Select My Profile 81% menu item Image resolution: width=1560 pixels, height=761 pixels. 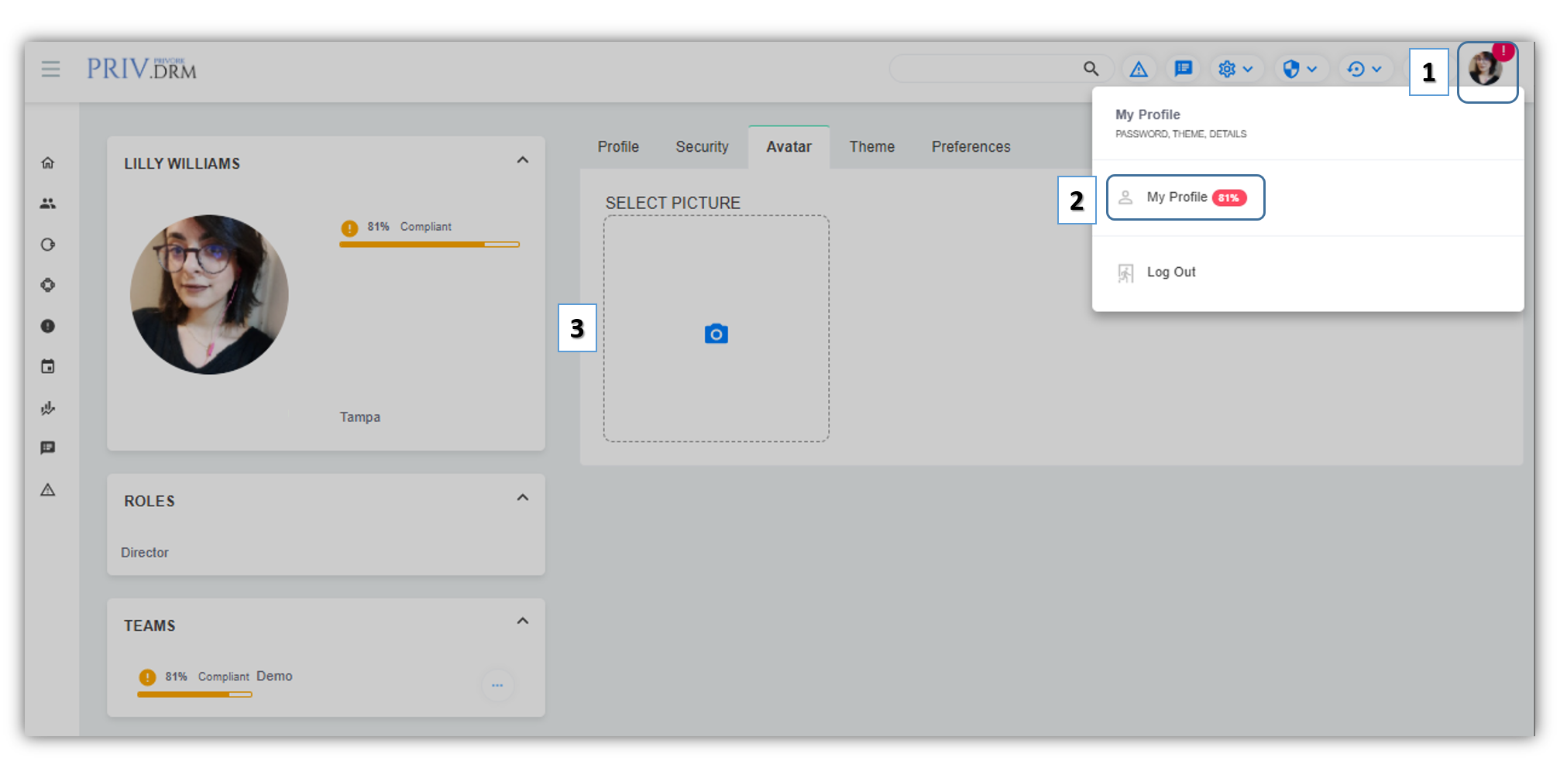[1185, 197]
